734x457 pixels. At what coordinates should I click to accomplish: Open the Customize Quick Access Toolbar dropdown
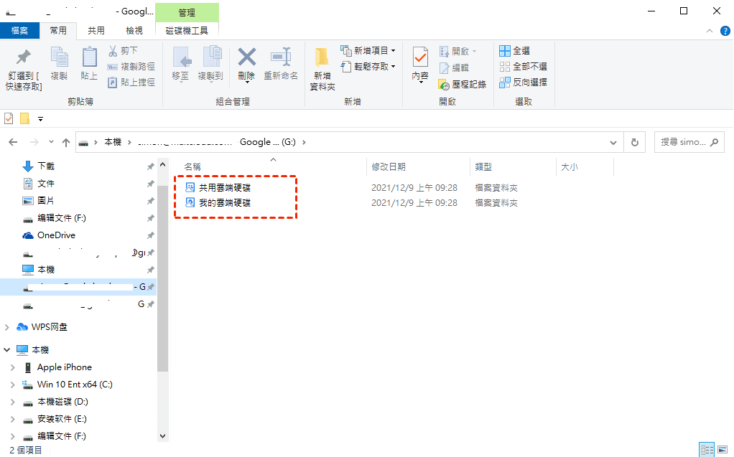click(41, 119)
